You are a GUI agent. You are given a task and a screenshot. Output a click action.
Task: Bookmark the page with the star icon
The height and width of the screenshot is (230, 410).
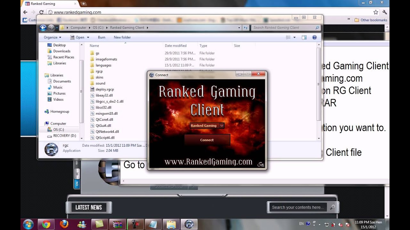click(376, 12)
